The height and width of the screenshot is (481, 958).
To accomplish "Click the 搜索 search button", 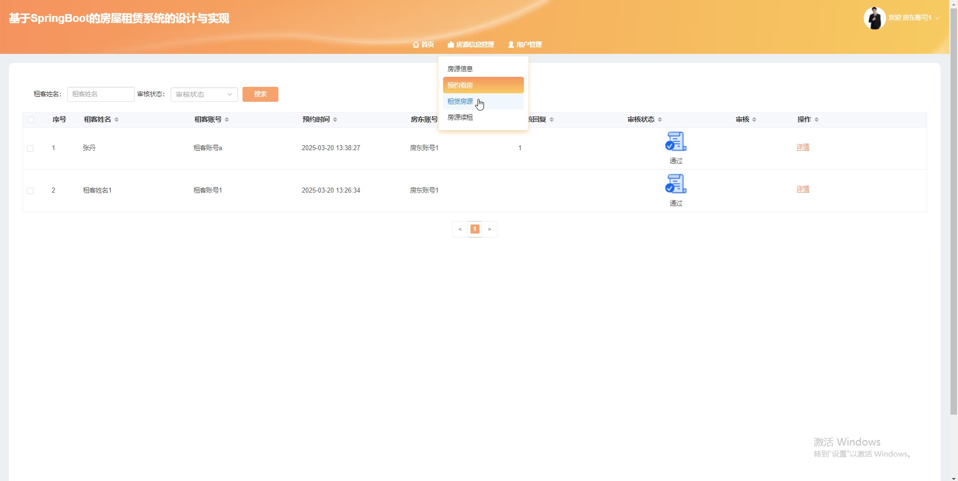I will [260, 94].
